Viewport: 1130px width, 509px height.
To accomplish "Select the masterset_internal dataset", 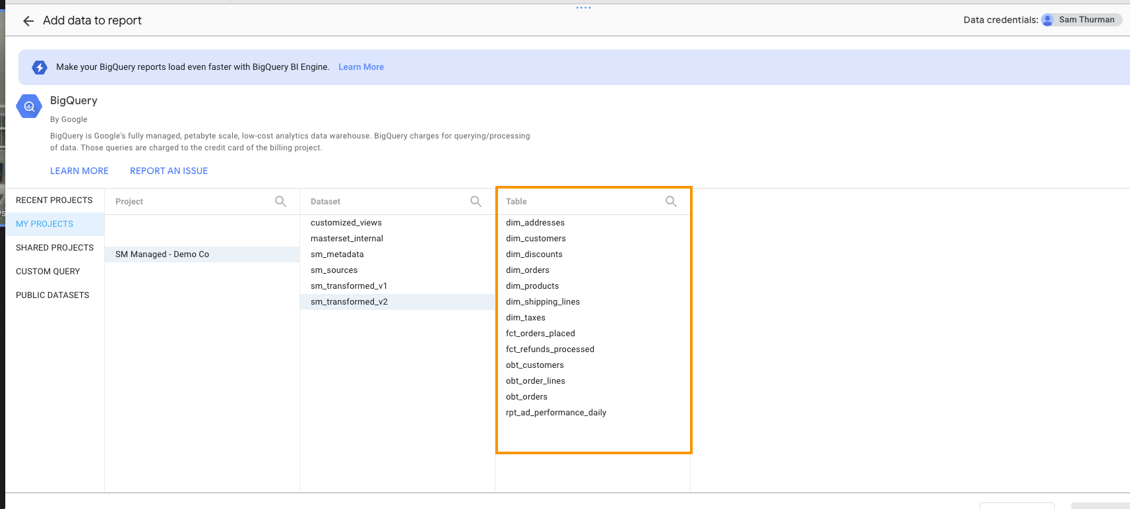I will (x=397, y=239).
